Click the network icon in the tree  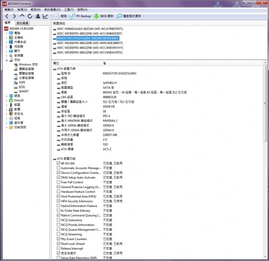[11, 96]
